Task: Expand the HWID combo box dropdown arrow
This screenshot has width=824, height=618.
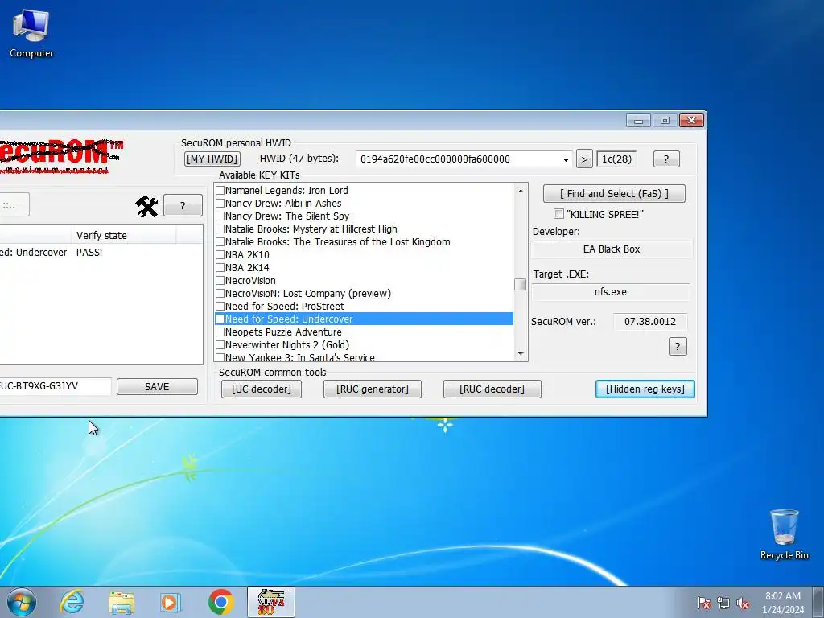Action: click(566, 159)
